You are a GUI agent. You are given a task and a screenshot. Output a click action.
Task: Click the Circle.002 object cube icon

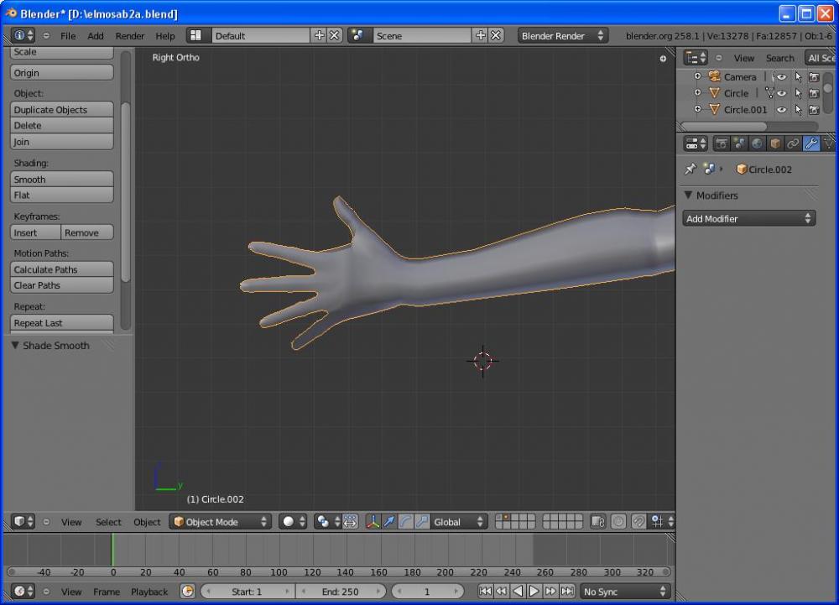click(x=742, y=169)
